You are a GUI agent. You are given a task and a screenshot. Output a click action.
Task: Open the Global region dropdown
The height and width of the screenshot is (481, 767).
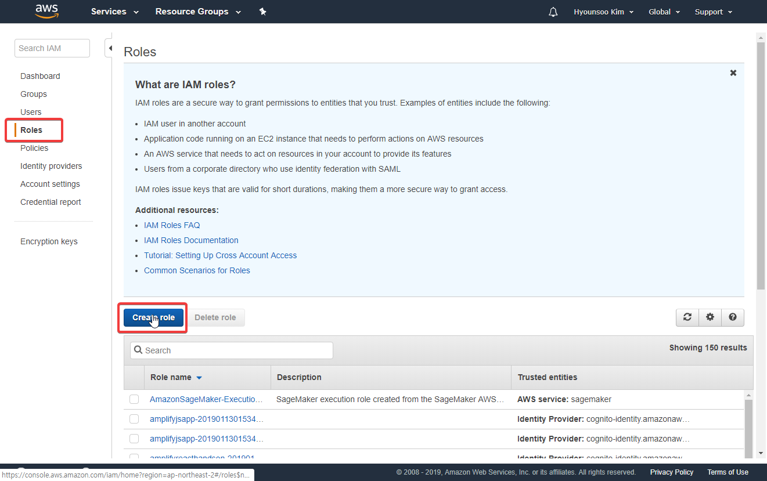coord(664,12)
